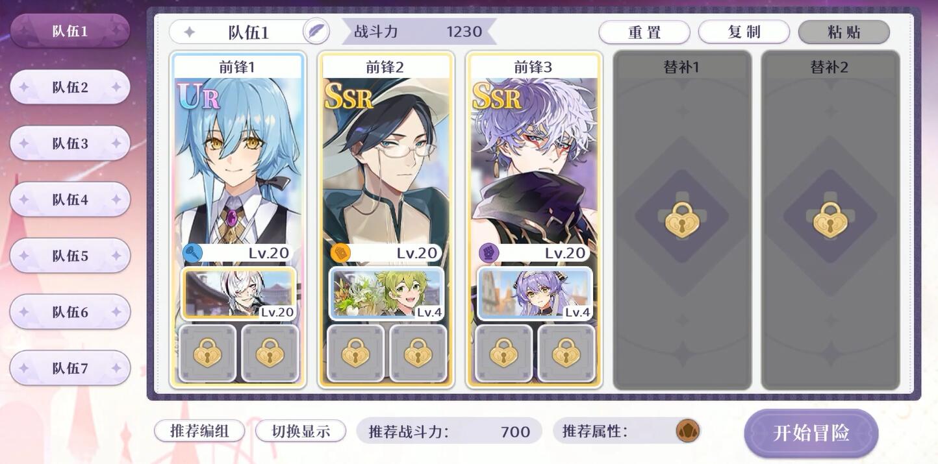Click the 重置 reset button

tap(644, 32)
